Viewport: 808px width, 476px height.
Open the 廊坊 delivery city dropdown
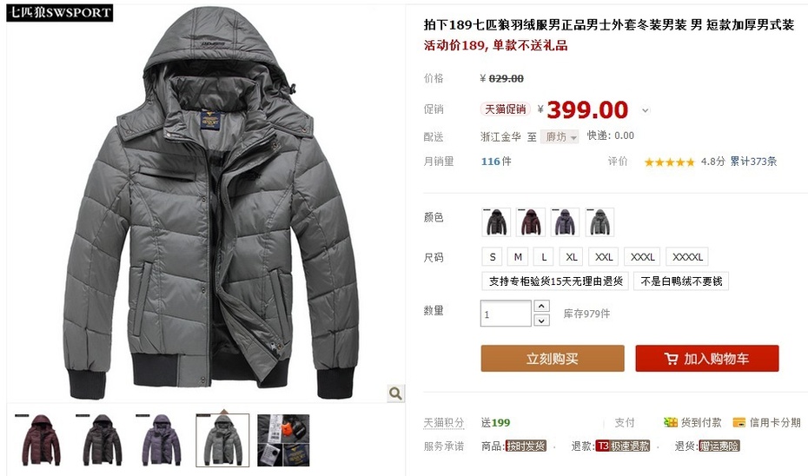(560, 136)
